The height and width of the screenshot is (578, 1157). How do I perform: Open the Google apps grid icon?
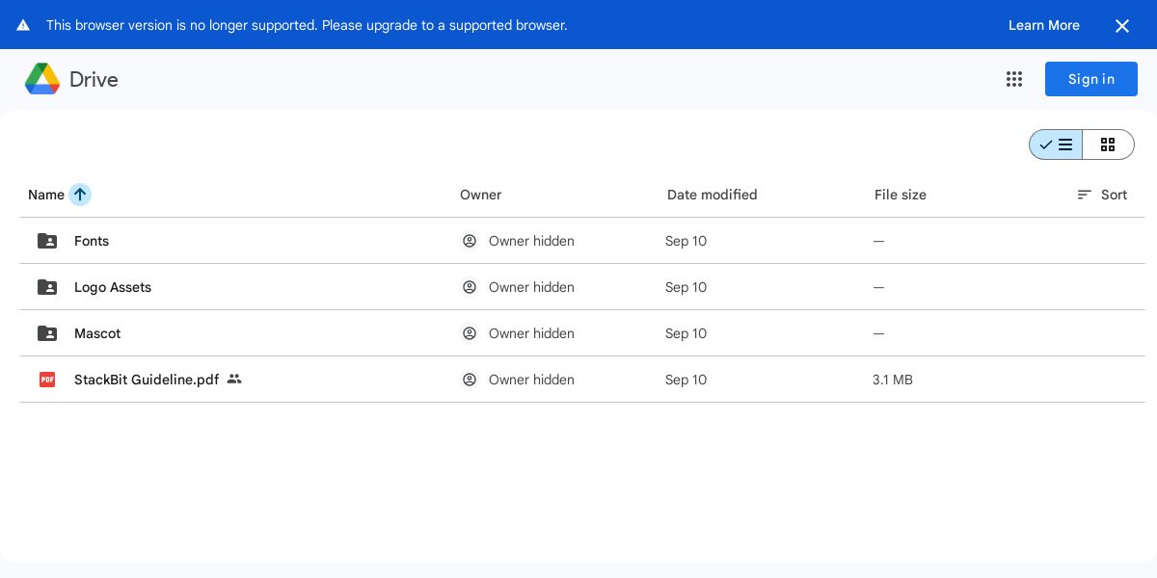click(1014, 79)
